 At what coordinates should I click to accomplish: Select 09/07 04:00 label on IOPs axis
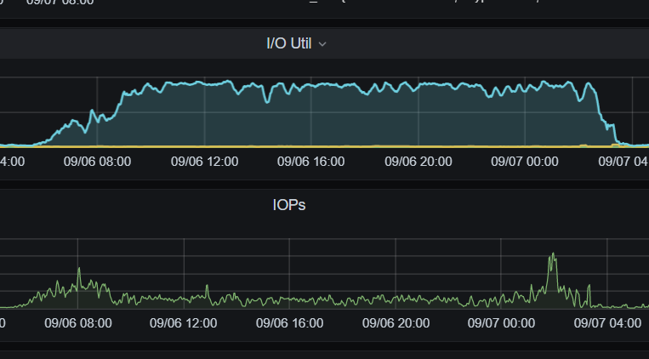point(607,323)
